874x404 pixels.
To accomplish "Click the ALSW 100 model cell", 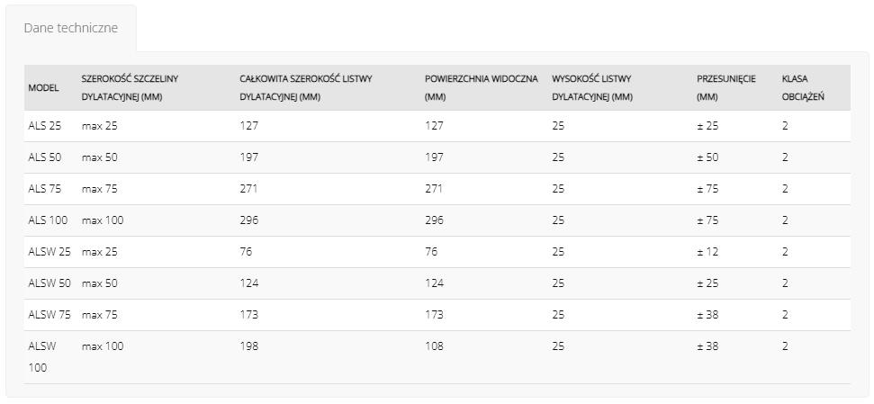I will (42, 357).
